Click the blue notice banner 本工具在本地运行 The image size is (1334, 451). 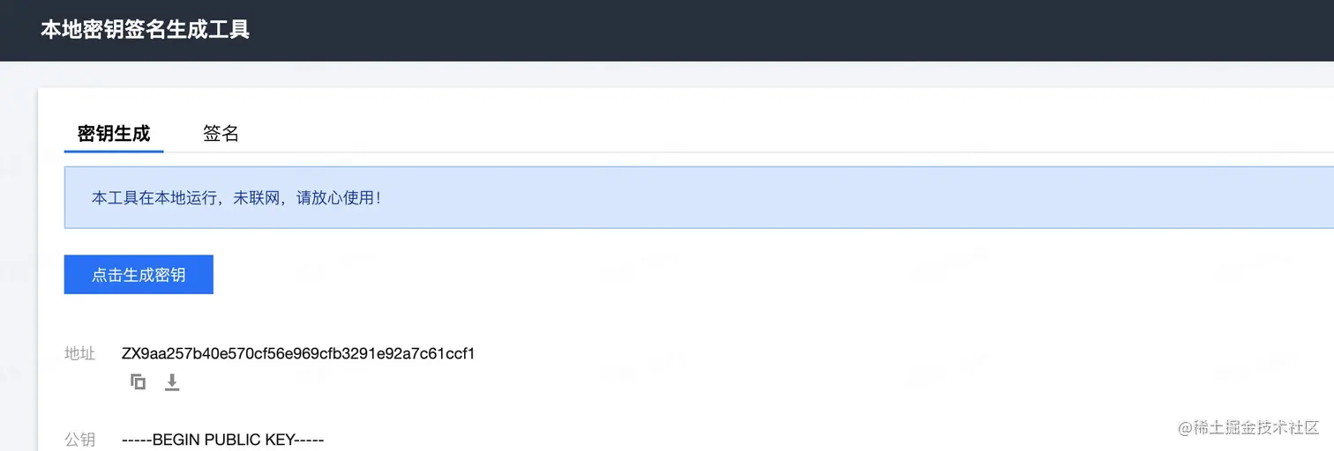coord(699,197)
